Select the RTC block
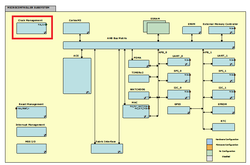This screenshot has width=250, height=165. point(223,127)
